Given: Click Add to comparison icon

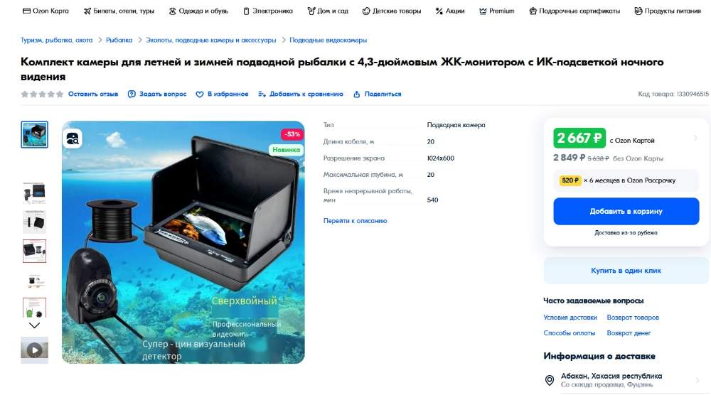Looking at the screenshot, I should (262, 94).
